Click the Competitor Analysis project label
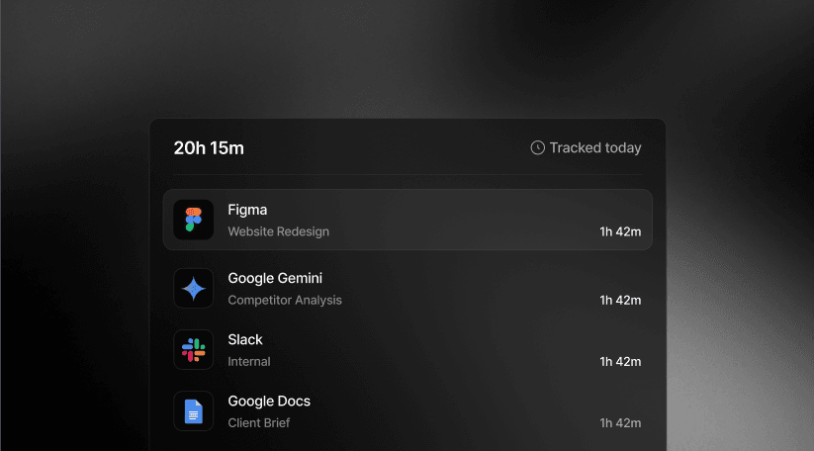This screenshot has height=451, width=814. click(x=285, y=300)
